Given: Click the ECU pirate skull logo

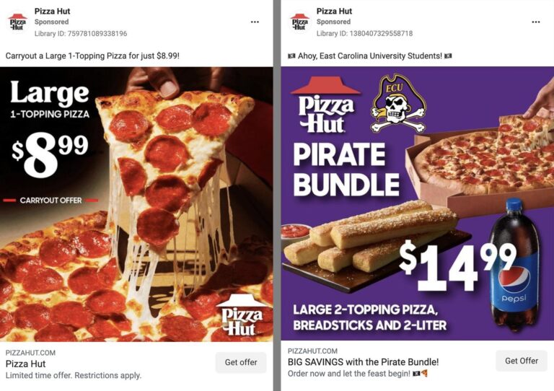Looking at the screenshot, I should pos(398,103).
